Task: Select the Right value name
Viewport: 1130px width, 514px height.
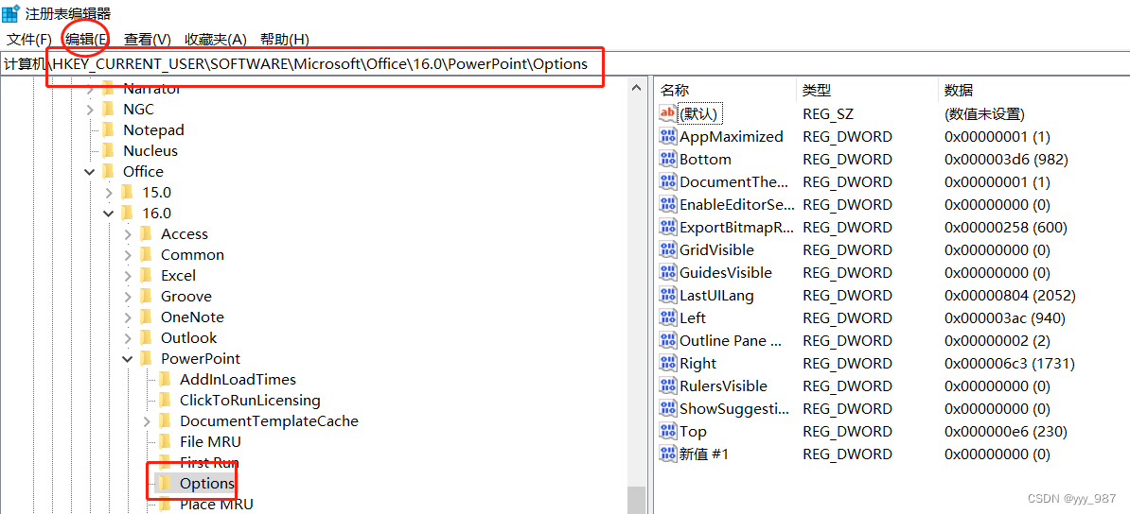Action: click(697, 364)
